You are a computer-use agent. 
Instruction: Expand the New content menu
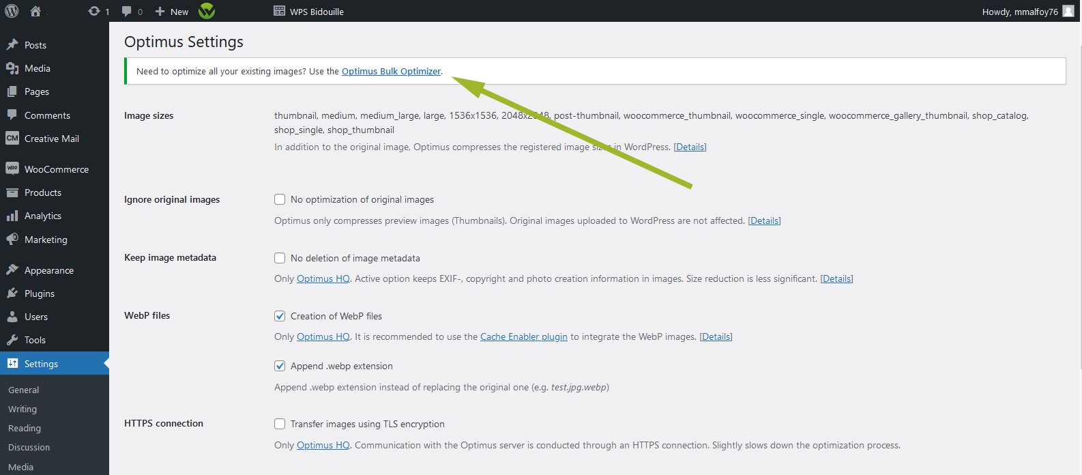click(172, 11)
